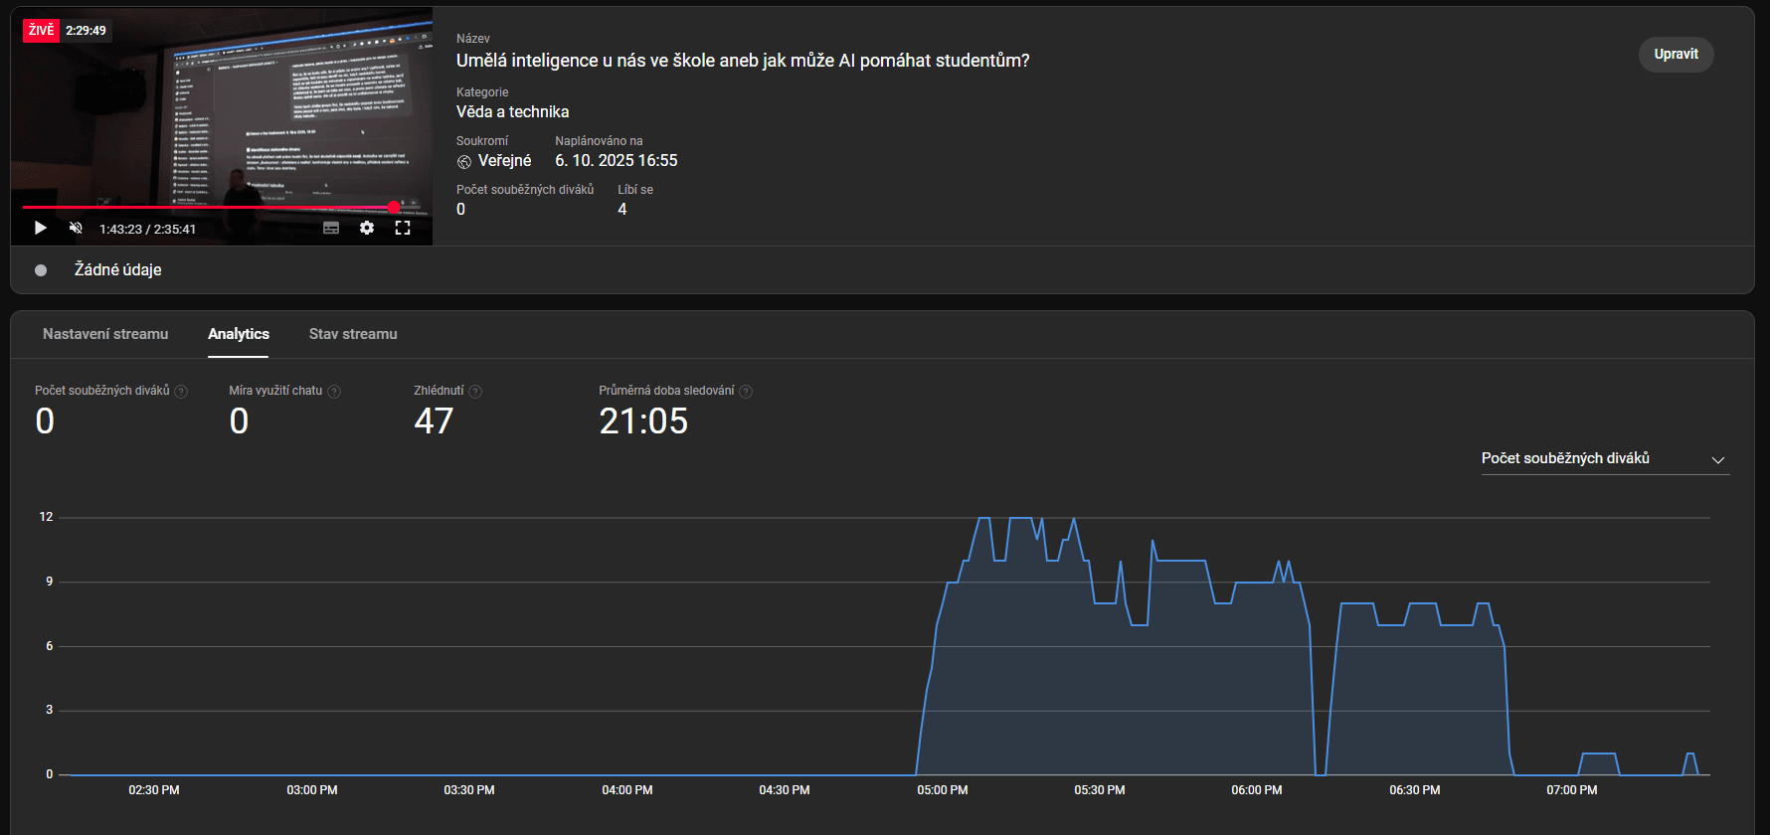Select the Analytics tab
Viewport: 1770px width, 835px height.
tap(239, 334)
